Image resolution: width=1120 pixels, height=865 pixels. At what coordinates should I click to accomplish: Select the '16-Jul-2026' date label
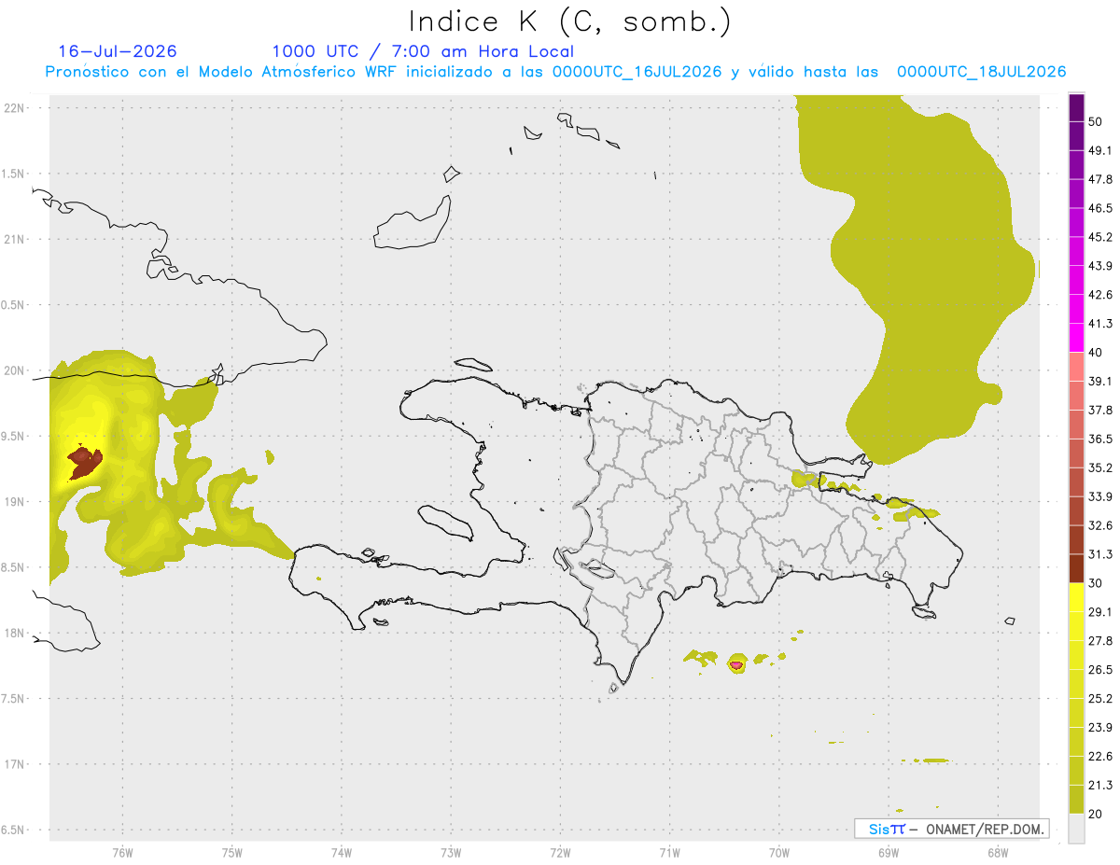click(118, 51)
